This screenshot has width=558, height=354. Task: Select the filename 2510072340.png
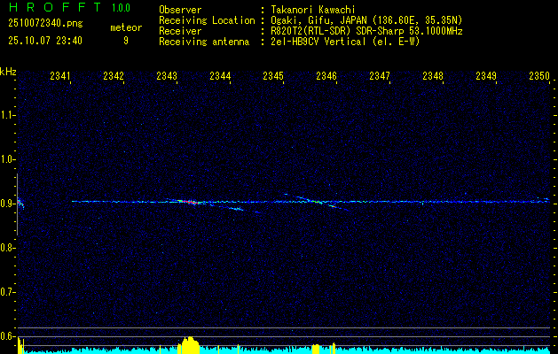45,24
